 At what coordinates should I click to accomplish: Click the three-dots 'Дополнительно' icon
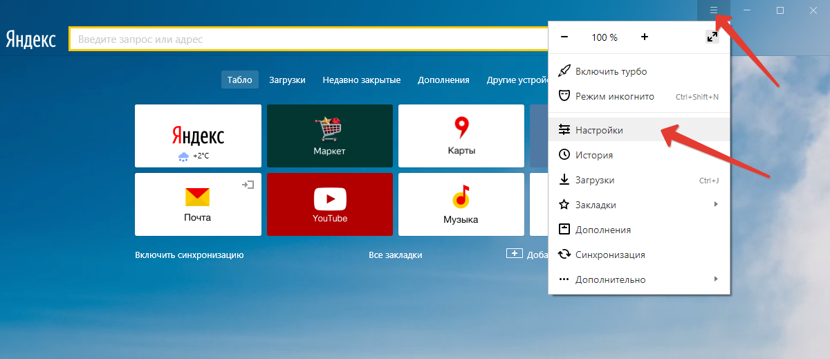tap(564, 279)
